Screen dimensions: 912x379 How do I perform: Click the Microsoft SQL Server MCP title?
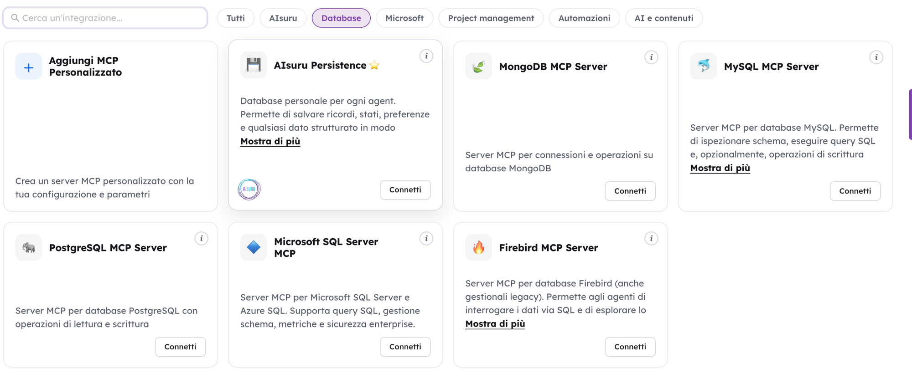pos(326,248)
